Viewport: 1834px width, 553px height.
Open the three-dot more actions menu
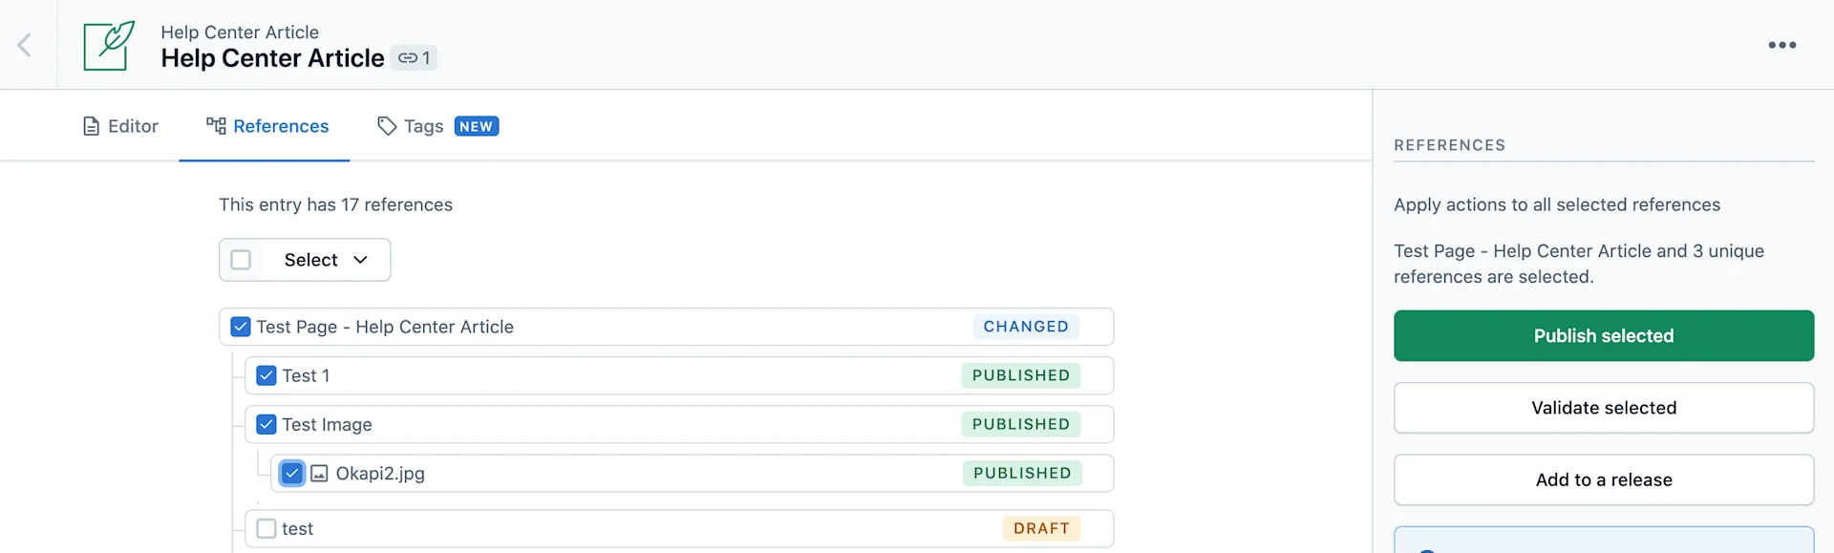(1781, 45)
